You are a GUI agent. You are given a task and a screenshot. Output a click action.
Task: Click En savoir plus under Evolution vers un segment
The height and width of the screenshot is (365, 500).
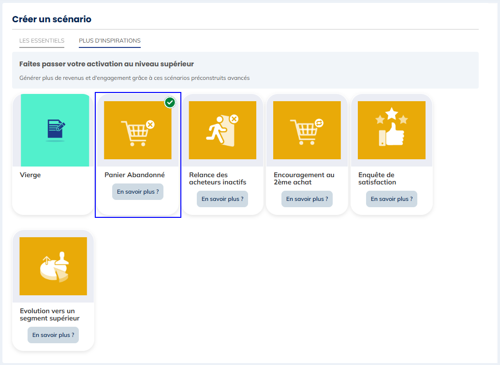pyautogui.click(x=53, y=335)
